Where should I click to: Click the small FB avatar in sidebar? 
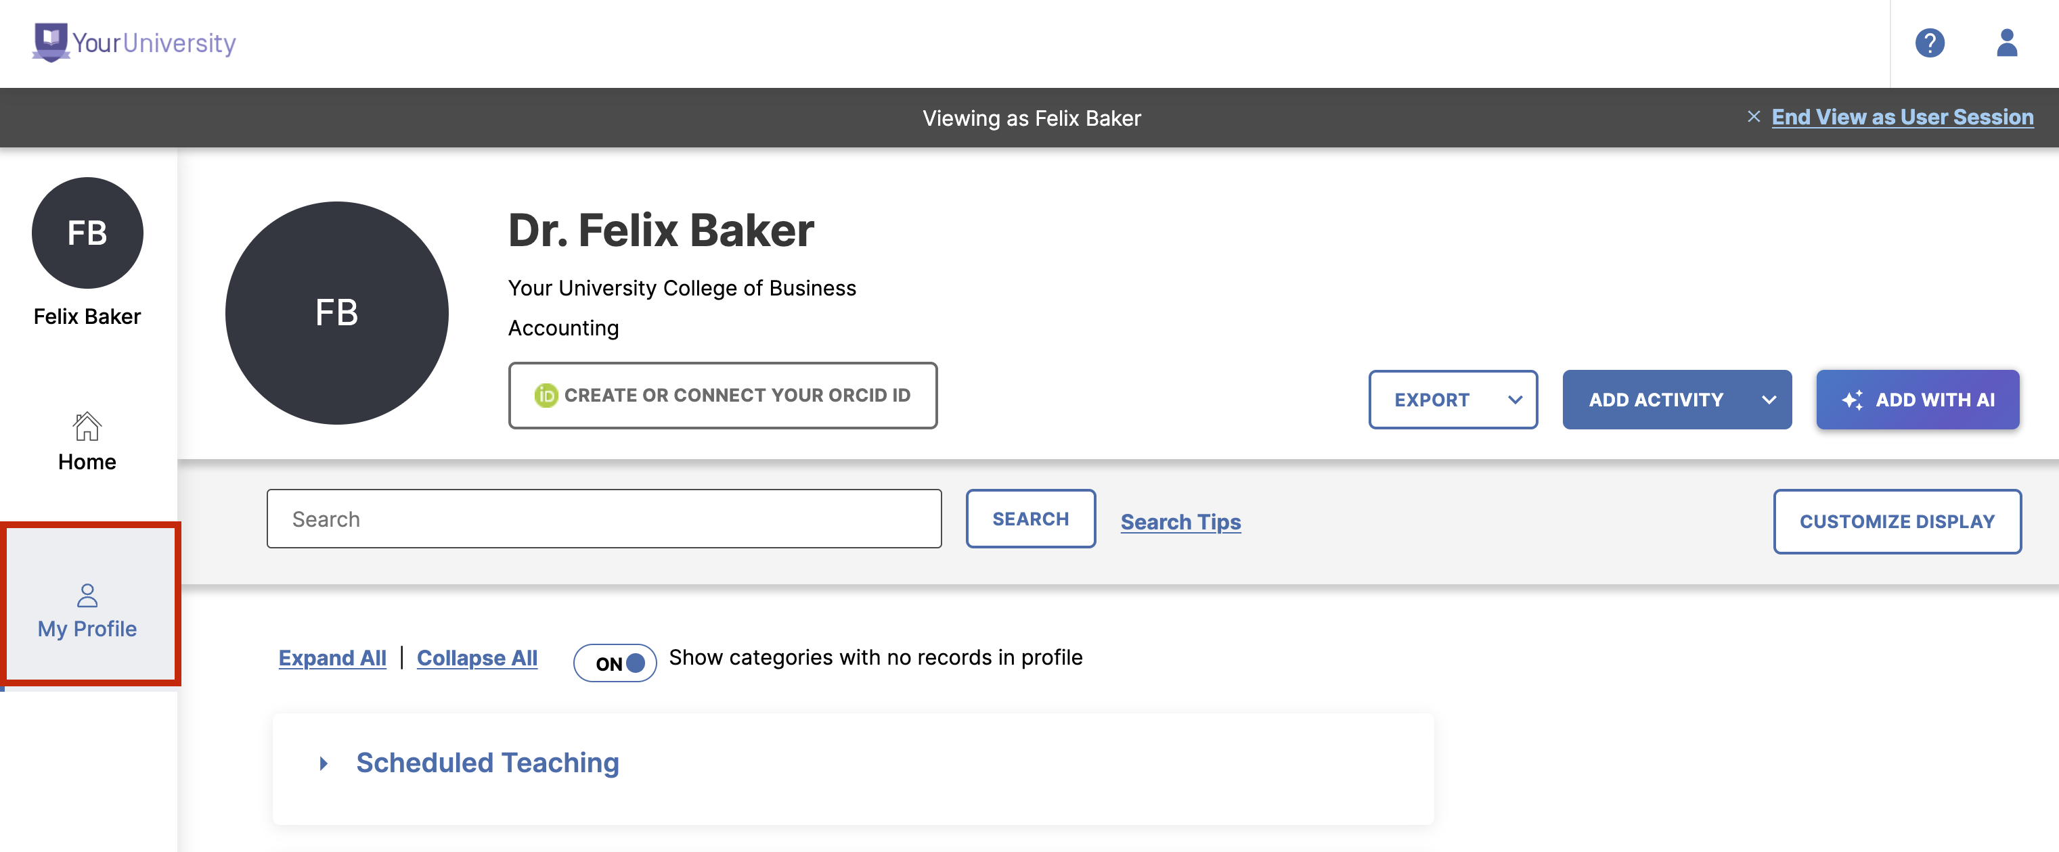87,233
